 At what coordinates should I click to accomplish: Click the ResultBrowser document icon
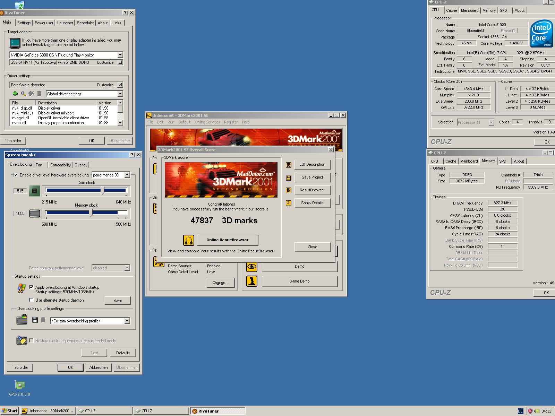coord(289,190)
